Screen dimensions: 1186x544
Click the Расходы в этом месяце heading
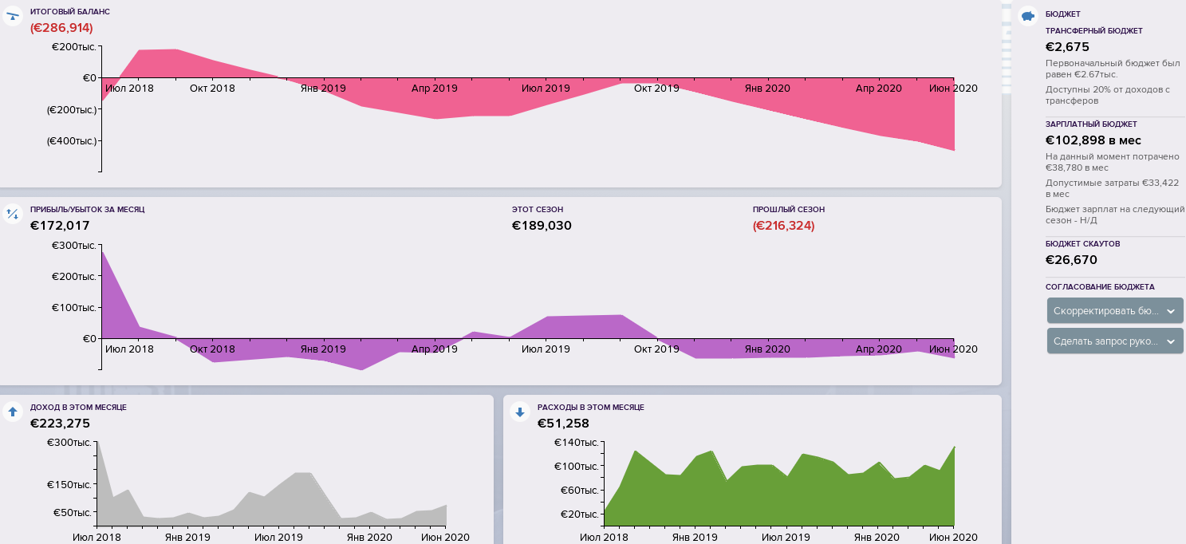(590, 408)
